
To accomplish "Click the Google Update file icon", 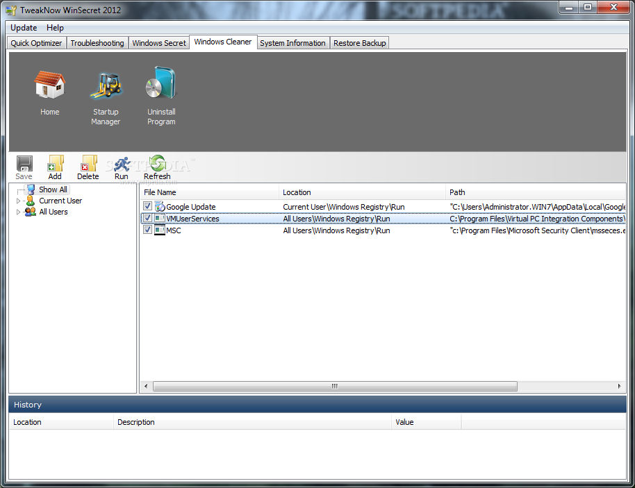I will [160, 206].
